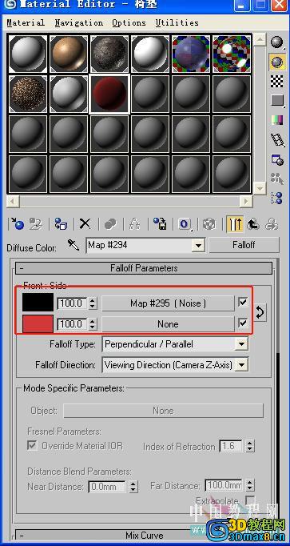Open the Navigation menu
290x546 pixels.
(x=79, y=23)
